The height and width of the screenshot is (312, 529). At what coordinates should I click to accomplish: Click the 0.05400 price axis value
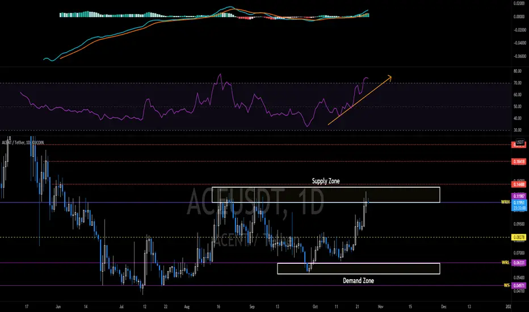(519, 278)
